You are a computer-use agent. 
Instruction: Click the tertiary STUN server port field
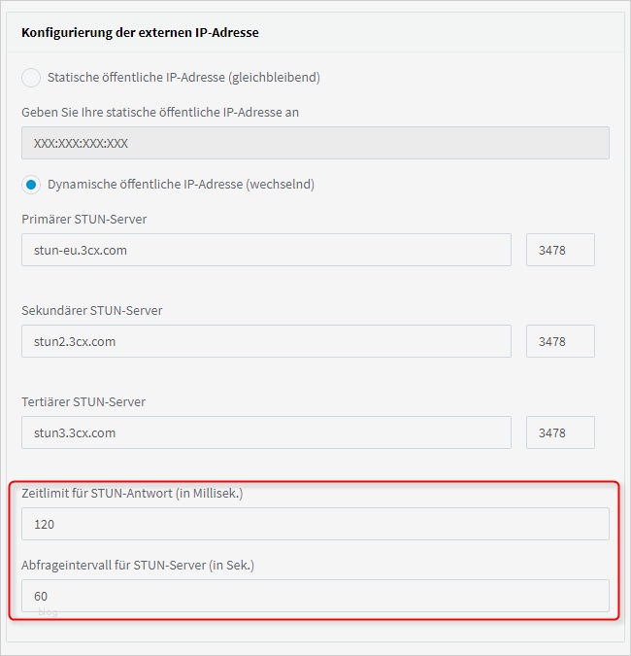560,432
